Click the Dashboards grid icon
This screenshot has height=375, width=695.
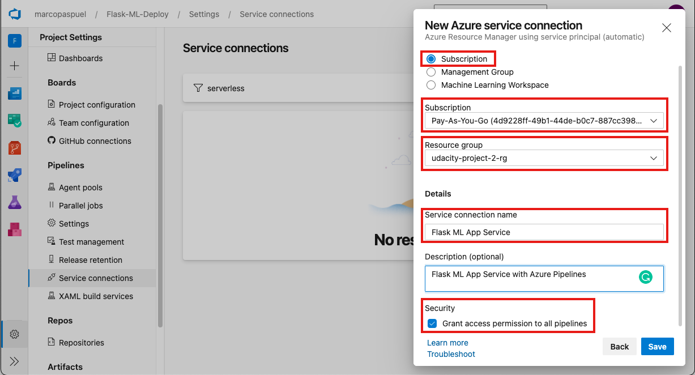[x=52, y=58]
